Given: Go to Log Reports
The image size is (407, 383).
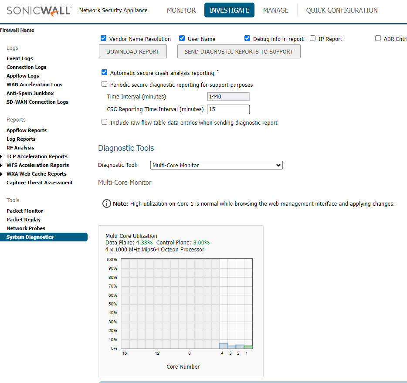Looking at the screenshot, I should coord(21,139).
